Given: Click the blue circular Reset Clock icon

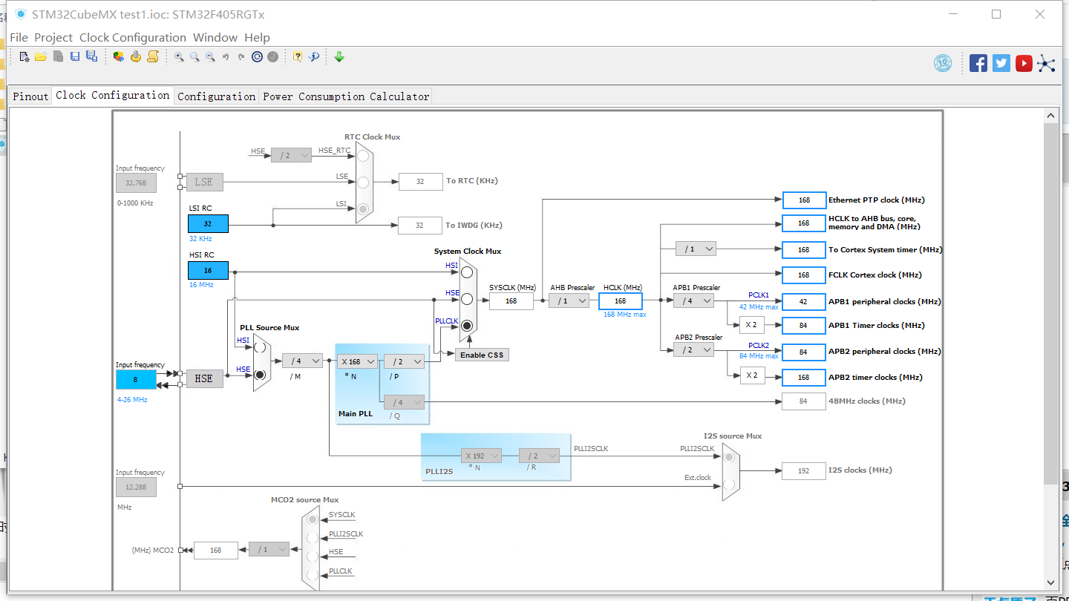Looking at the screenshot, I should (x=257, y=56).
